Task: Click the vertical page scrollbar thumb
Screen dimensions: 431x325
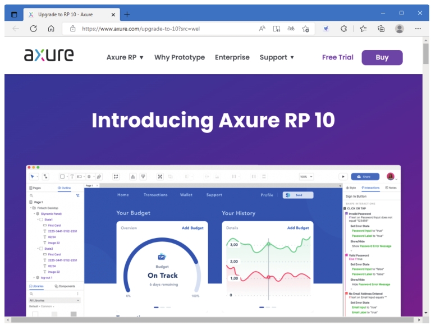Action: tap(426, 54)
